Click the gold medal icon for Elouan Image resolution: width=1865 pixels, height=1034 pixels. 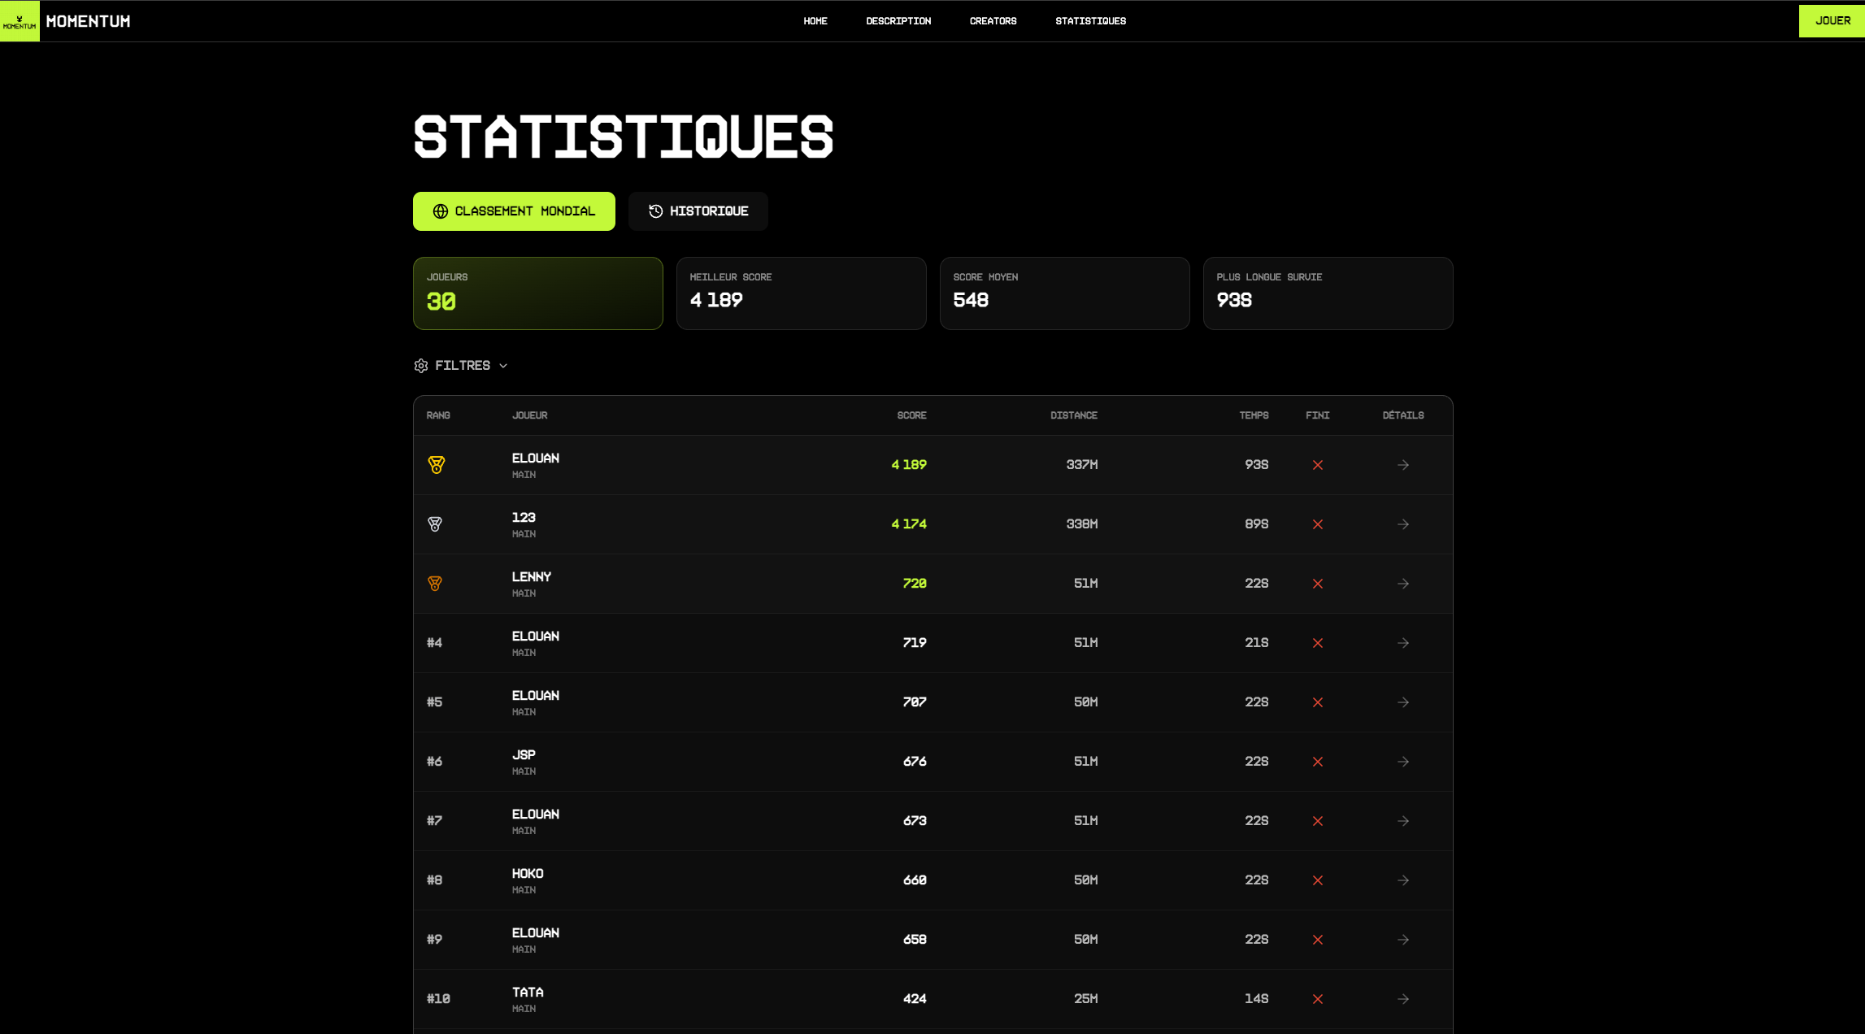[x=436, y=465]
